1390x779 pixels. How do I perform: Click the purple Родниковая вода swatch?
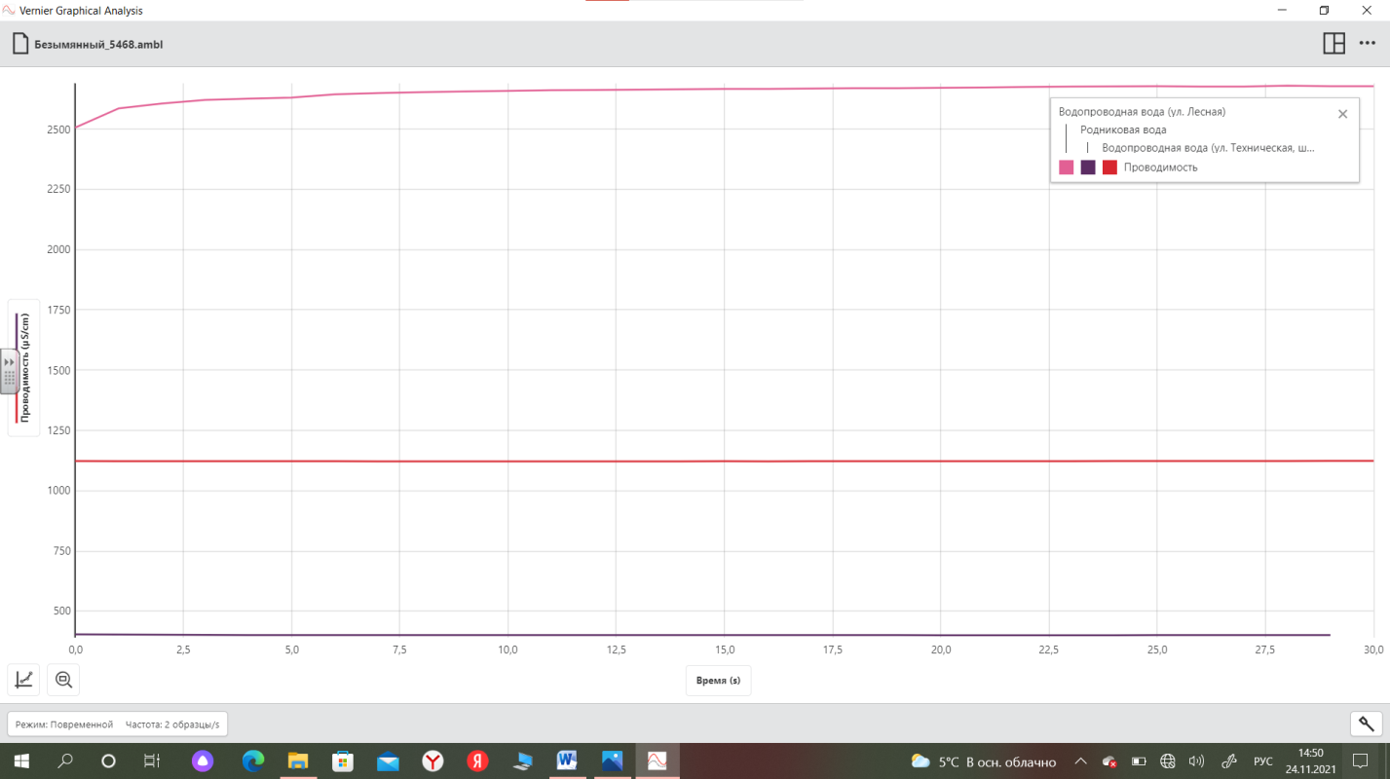click(1088, 167)
